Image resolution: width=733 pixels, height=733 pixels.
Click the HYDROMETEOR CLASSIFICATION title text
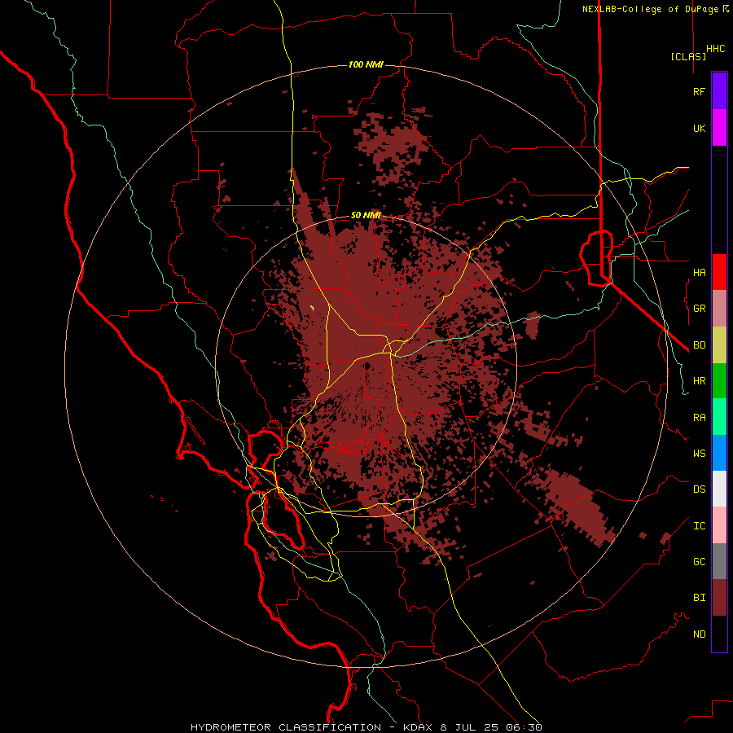click(x=286, y=727)
